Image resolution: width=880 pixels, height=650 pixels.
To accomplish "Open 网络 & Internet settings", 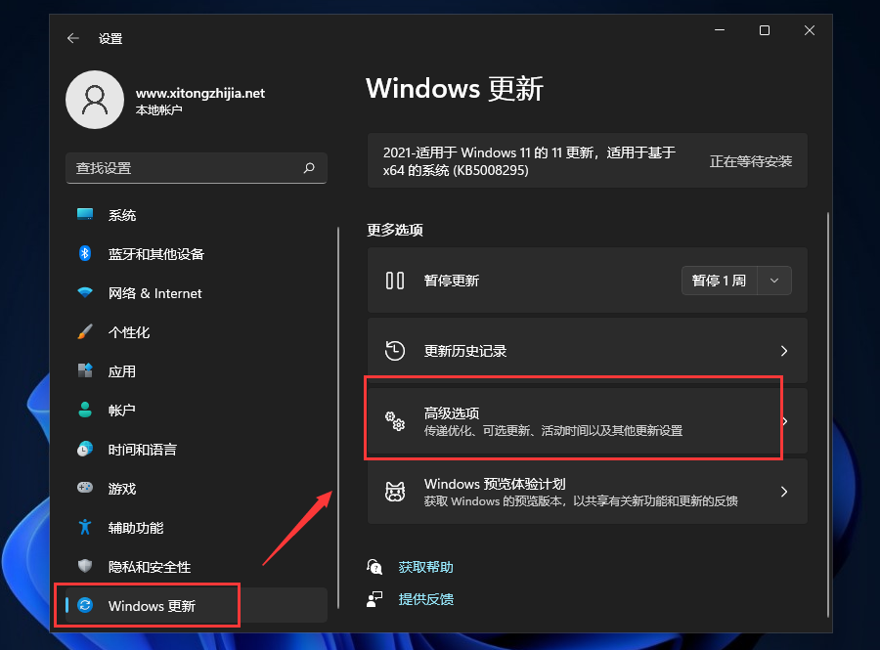I will click(x=143, y=293).
